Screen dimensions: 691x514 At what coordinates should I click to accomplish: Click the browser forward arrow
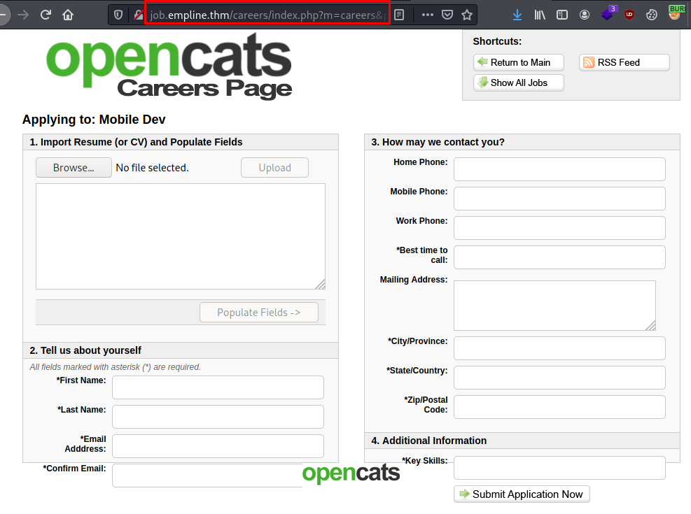click(23, 15)
